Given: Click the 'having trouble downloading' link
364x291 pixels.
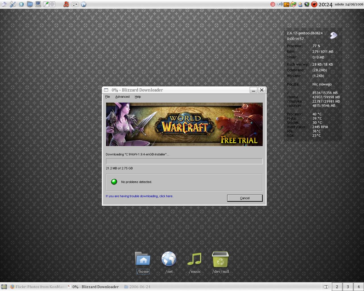Looking at the screenshot, I should pyautogui.click(x=139, y=196).
